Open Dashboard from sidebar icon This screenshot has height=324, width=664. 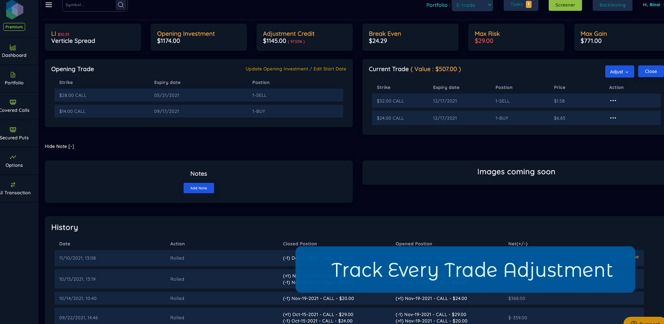pos(13,47)
